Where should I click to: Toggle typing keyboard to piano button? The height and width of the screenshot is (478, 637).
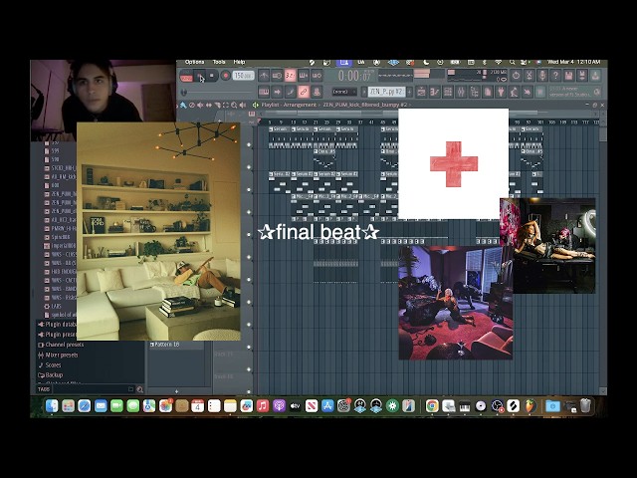click(264, 92)
